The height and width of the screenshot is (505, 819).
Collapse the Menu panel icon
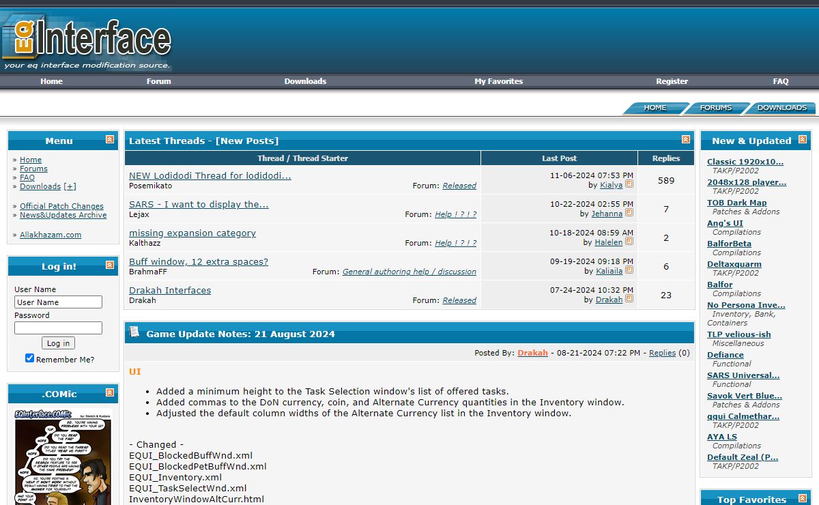coord(110,140)
